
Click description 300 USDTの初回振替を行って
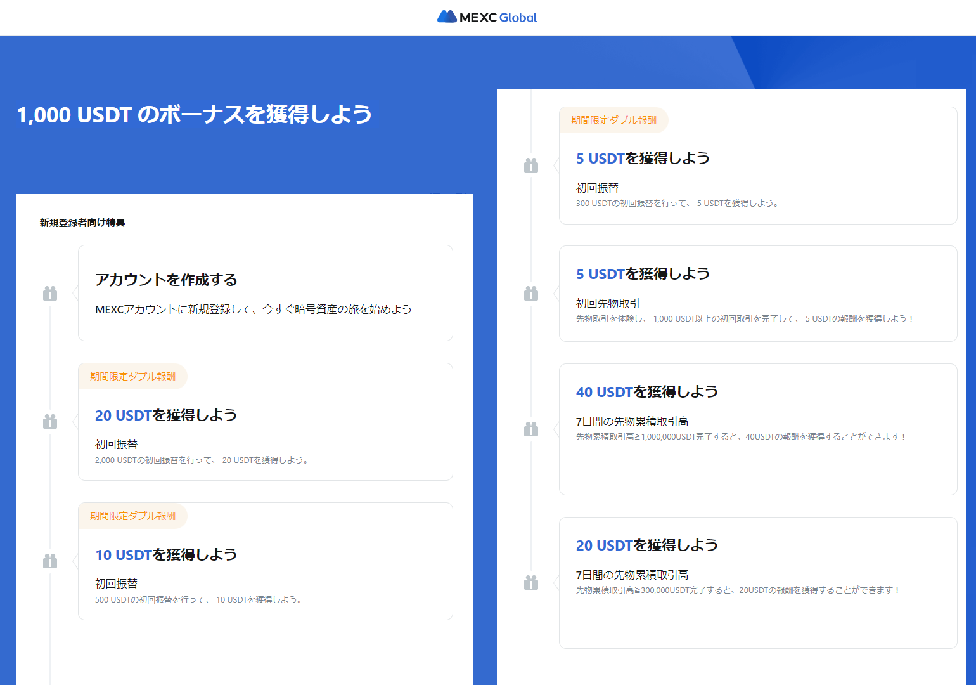click(679, 203)
